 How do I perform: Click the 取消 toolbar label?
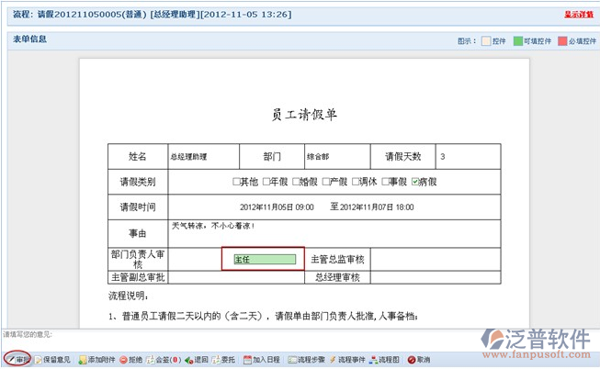[424, 360]
